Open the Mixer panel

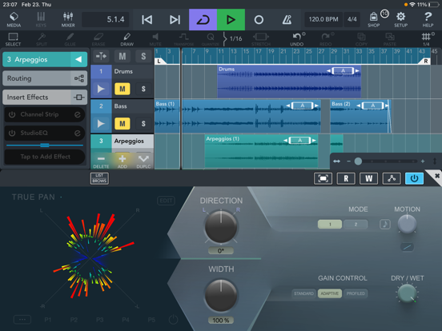click(68, 19)
